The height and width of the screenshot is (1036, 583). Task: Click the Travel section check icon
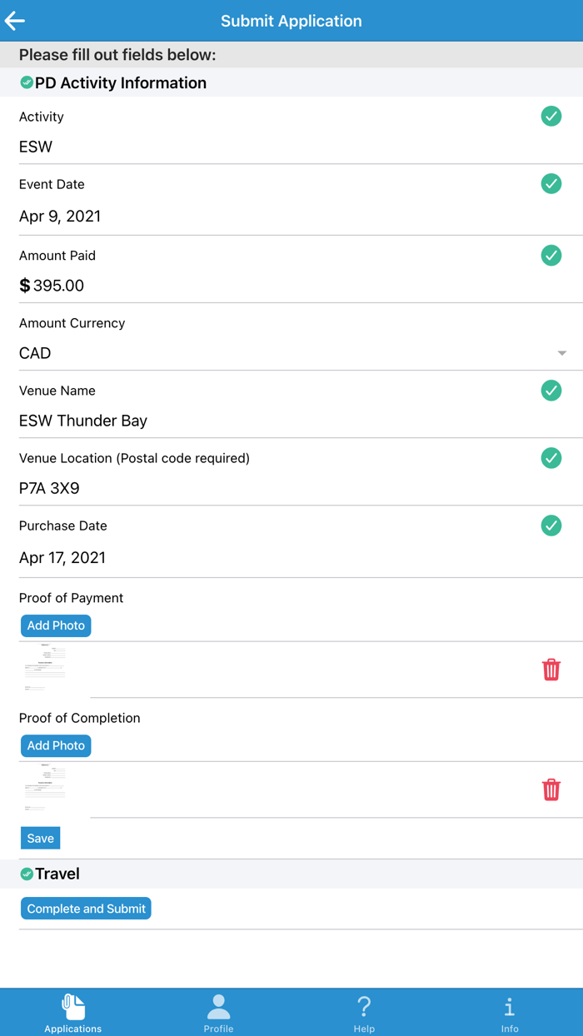pos(27,874)
